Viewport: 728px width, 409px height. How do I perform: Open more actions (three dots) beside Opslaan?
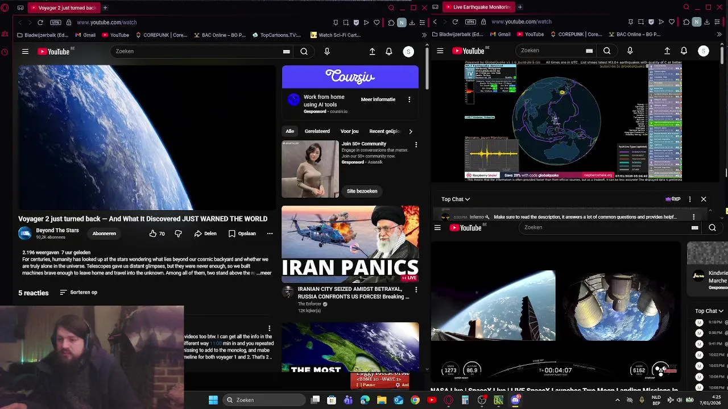pyautogui.click(x=270, y=233)
